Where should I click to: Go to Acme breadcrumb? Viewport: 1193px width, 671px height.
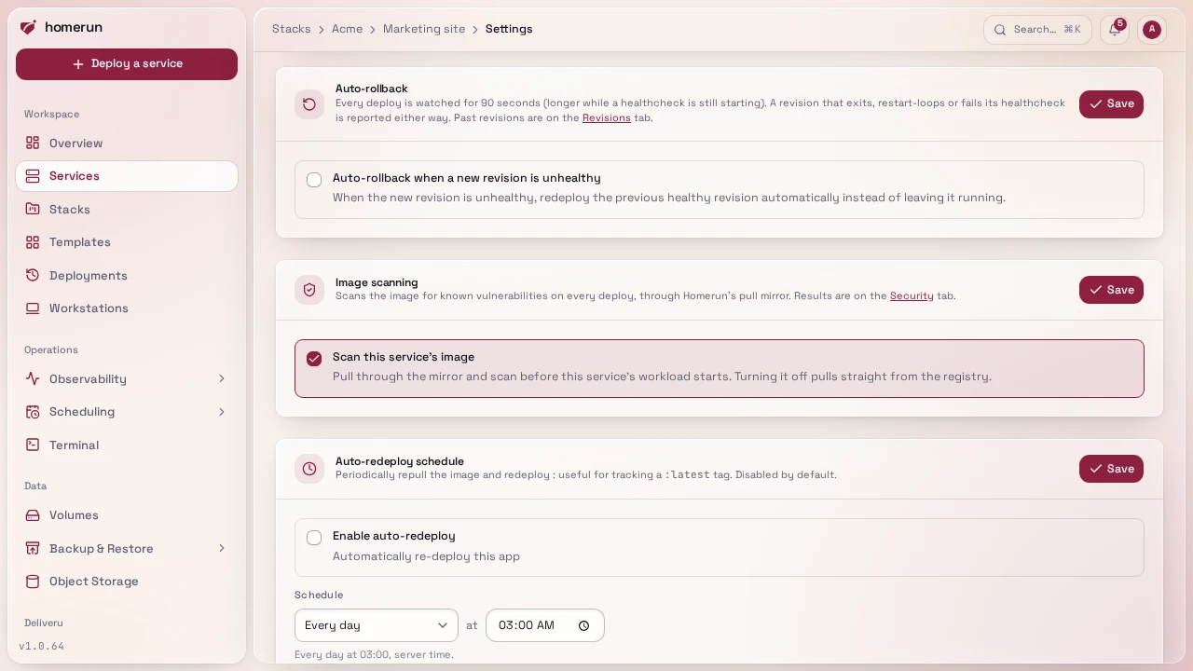pyautogui.click(x=347, y=29)
